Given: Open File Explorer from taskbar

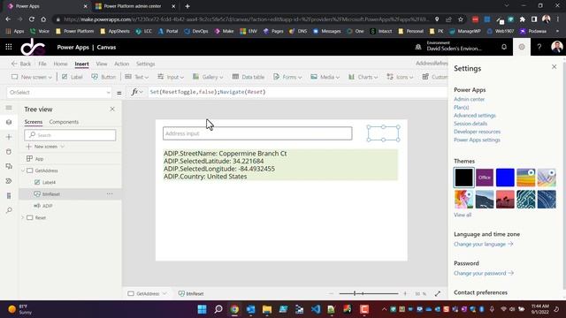Looking at the screenshot, I should 267,309.
